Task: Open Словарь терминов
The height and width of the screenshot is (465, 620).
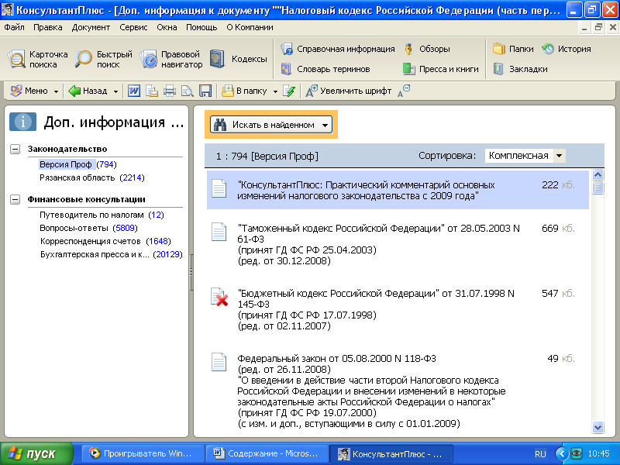Action: point(325,69)
